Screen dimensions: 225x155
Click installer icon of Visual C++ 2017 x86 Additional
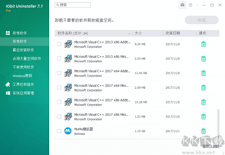tap(68, 102)
